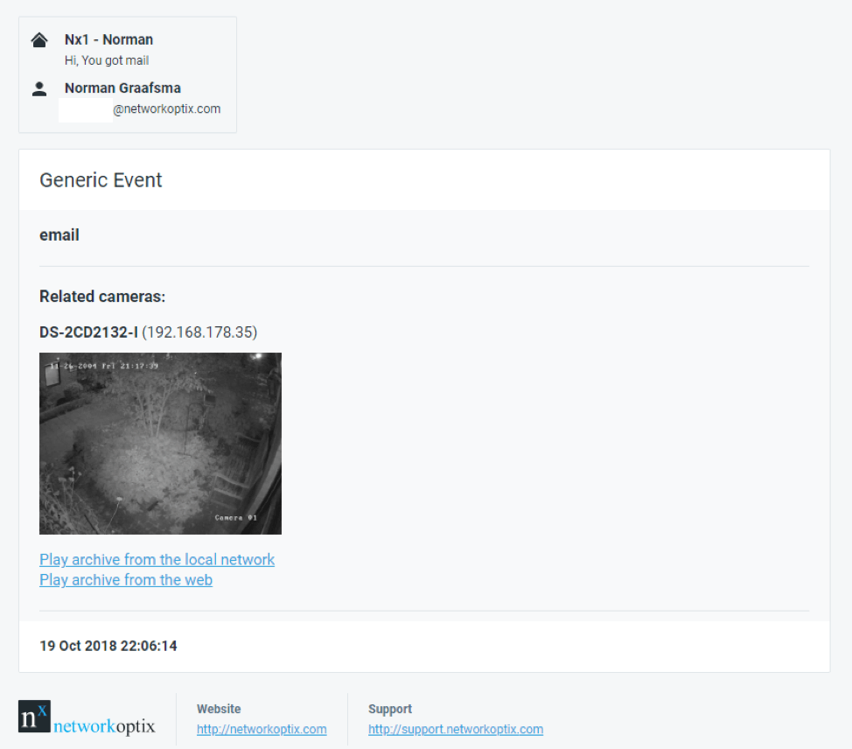The image size is (852, 749).
Task: Open 'Play archive from the web' link
Action: pyautogui.click(x=125, y=580)
